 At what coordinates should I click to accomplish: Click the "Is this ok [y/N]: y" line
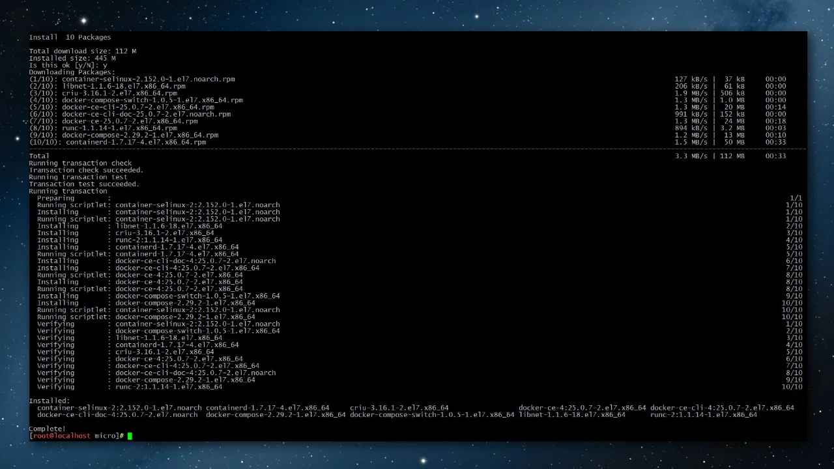click(68, 65)
